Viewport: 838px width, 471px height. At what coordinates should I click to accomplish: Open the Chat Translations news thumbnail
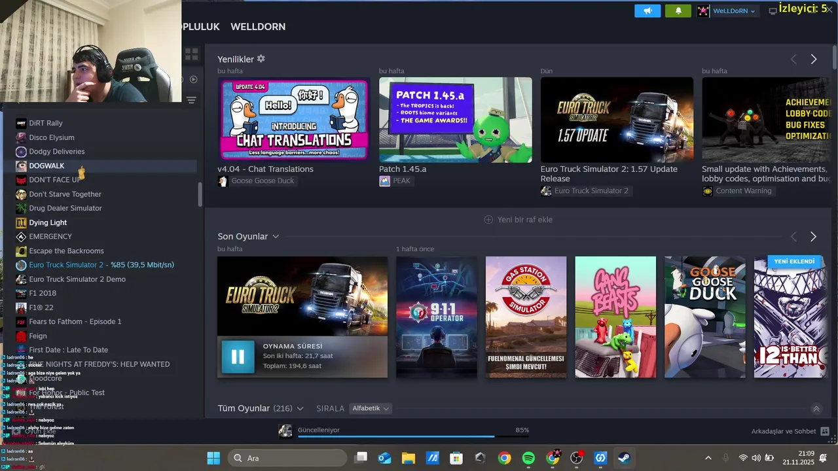[294, 120]
